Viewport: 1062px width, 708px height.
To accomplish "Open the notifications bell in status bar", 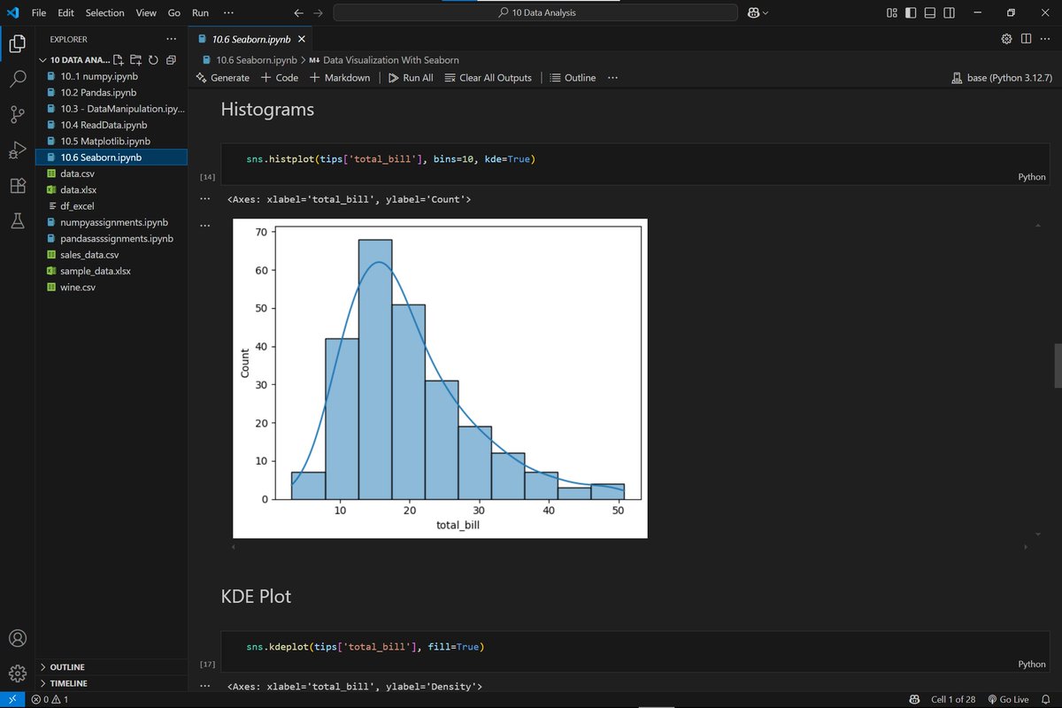I will [x=1045, y=699].
